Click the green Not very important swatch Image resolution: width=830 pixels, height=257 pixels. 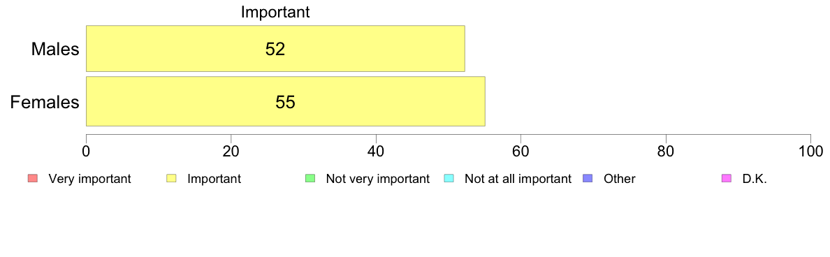click(310, 179)
